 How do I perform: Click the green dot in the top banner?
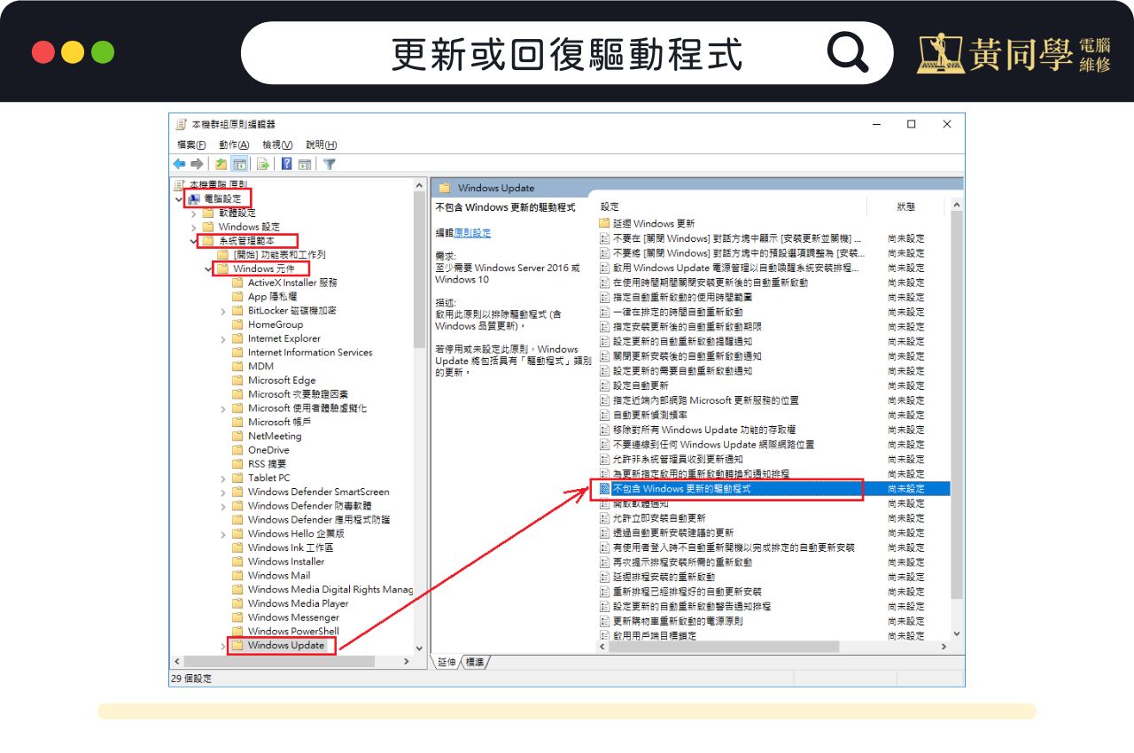(103, 52)
